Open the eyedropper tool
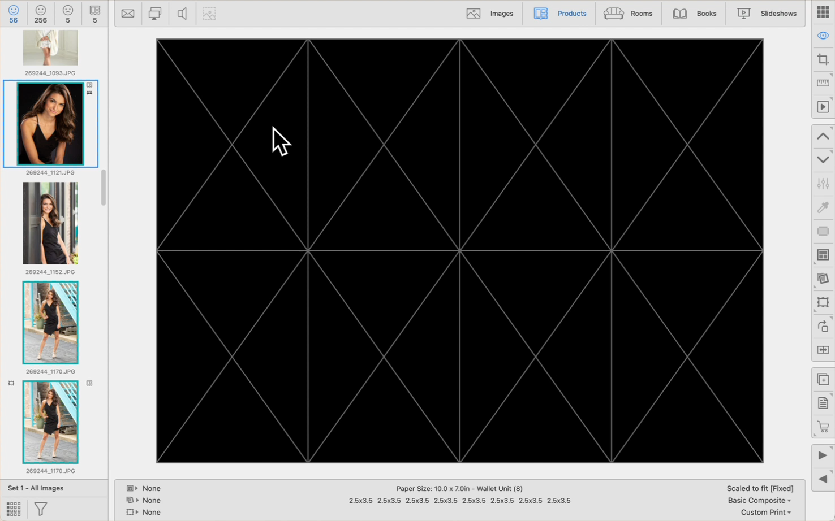 pyautogui.click(x=823, y=207)
